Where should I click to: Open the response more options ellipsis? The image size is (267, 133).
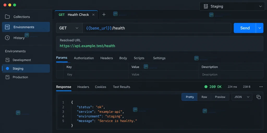pos(261,87)
